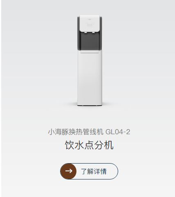Screen dimensions: 175x197
Task: Click the brown arrow circle icon
Action: 69,171
